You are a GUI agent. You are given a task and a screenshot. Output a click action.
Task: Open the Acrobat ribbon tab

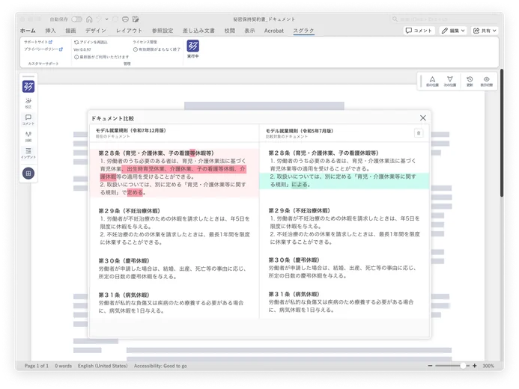[x=274, y=31]
